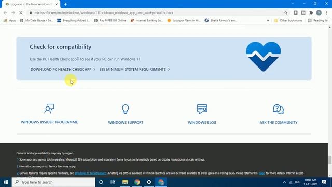Open Sheila Rawool's bookmark
This screenshot has height=187, width=332.
coord(221,20)
